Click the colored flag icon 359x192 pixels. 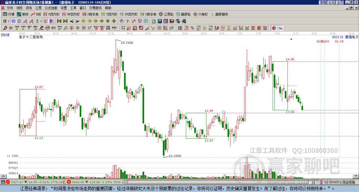click(52, 21)
